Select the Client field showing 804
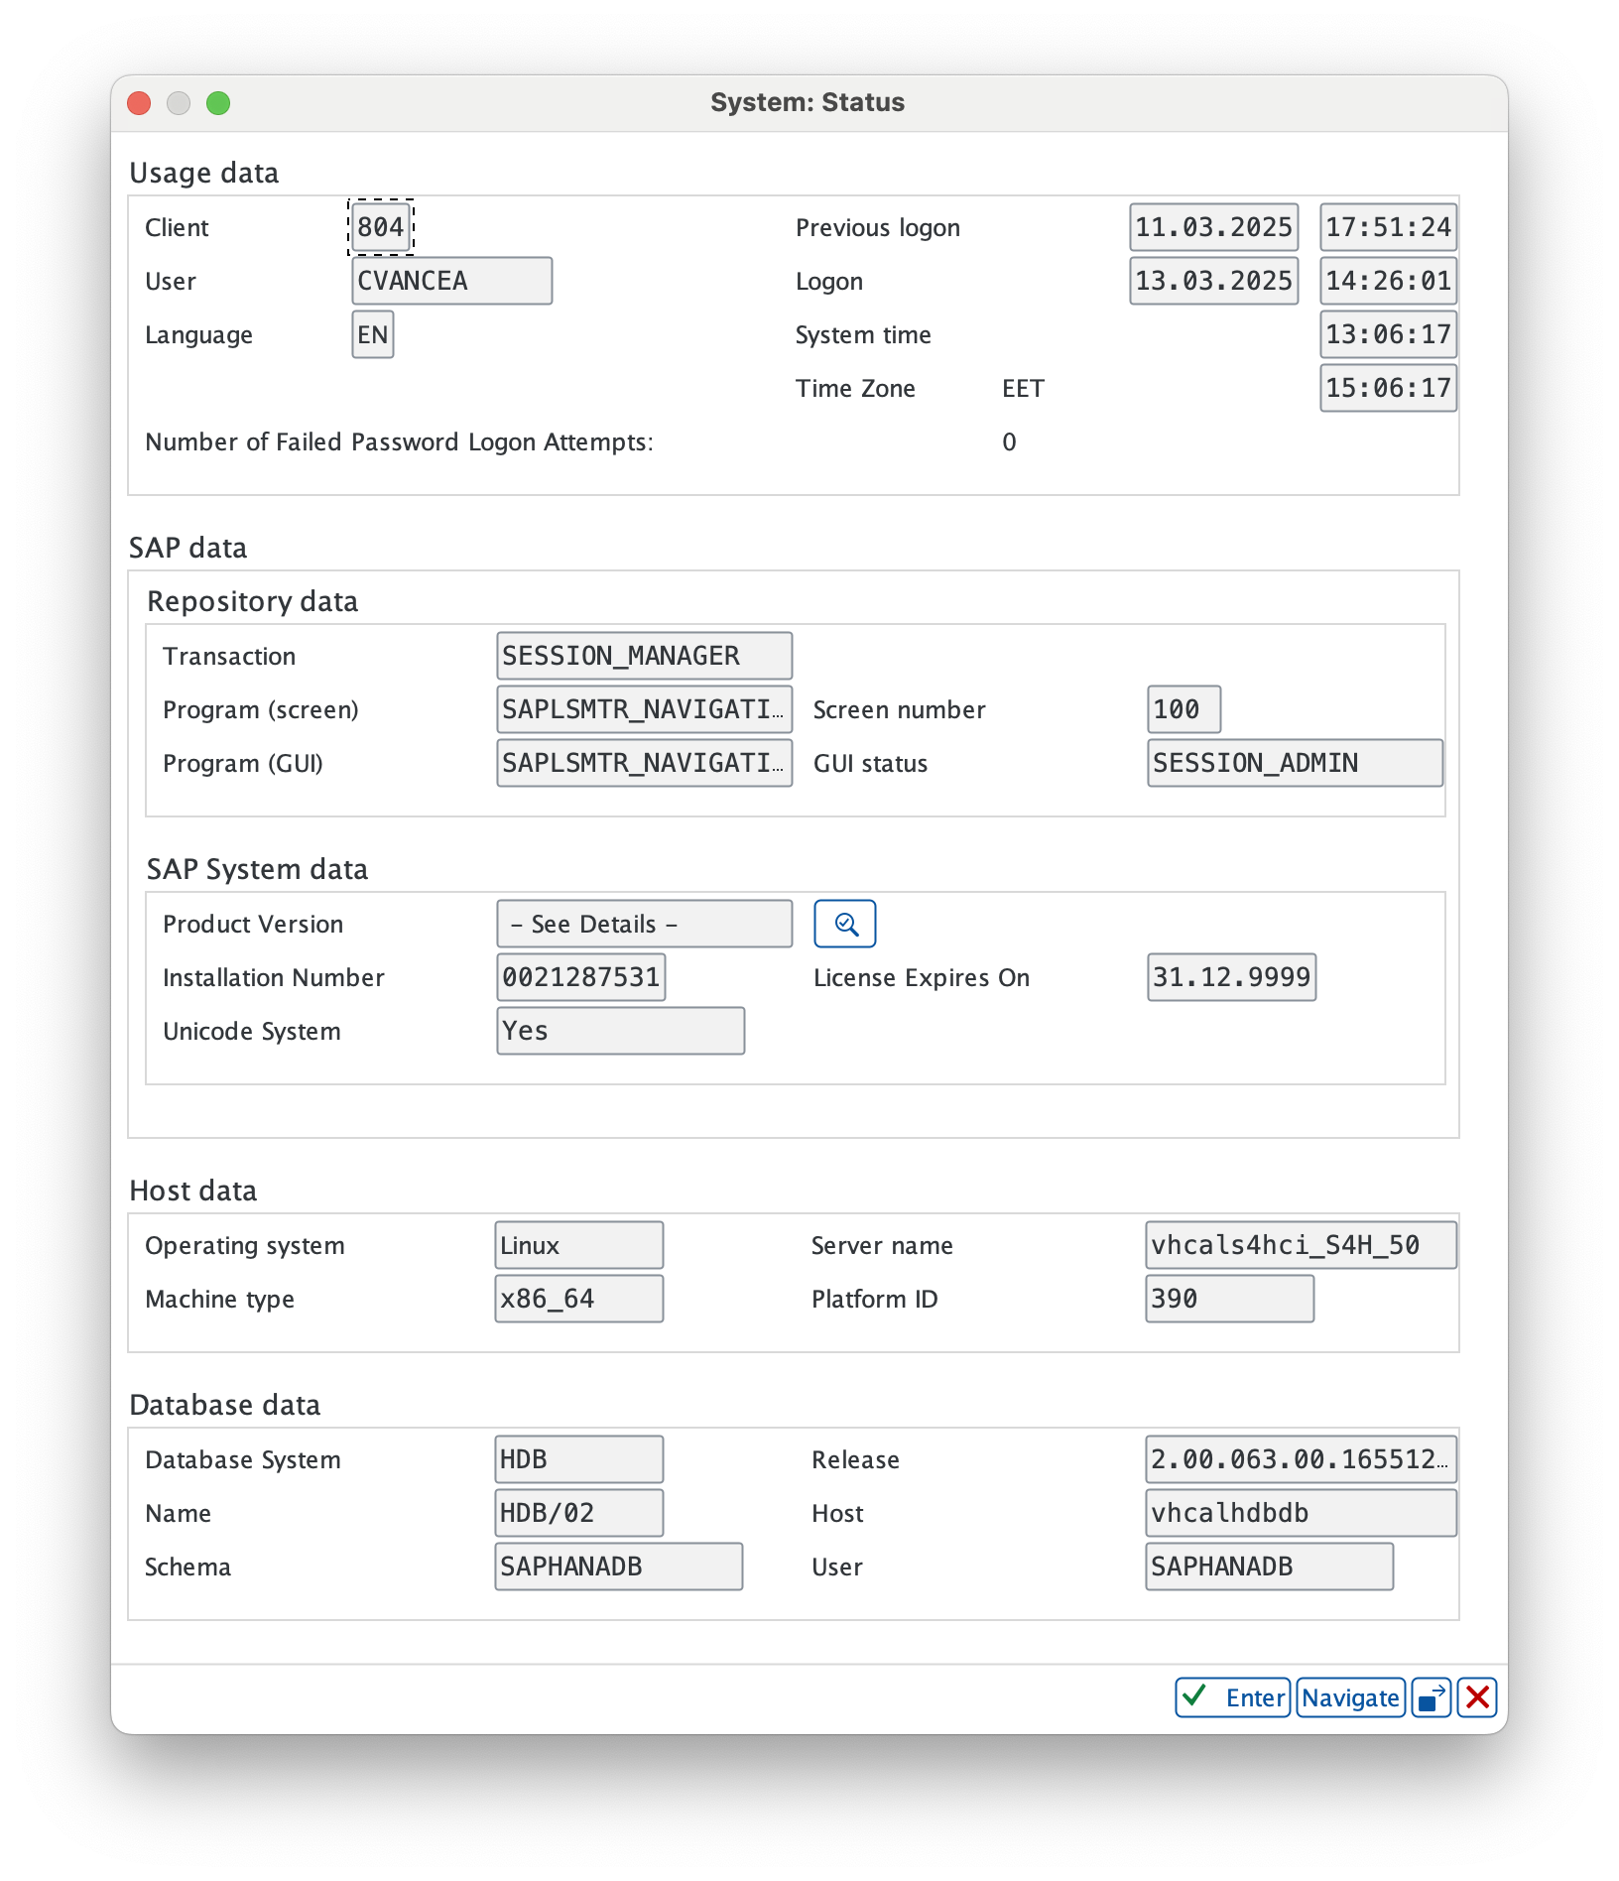The height and width of the screenshot is (1881, 1619). [381, 227]
